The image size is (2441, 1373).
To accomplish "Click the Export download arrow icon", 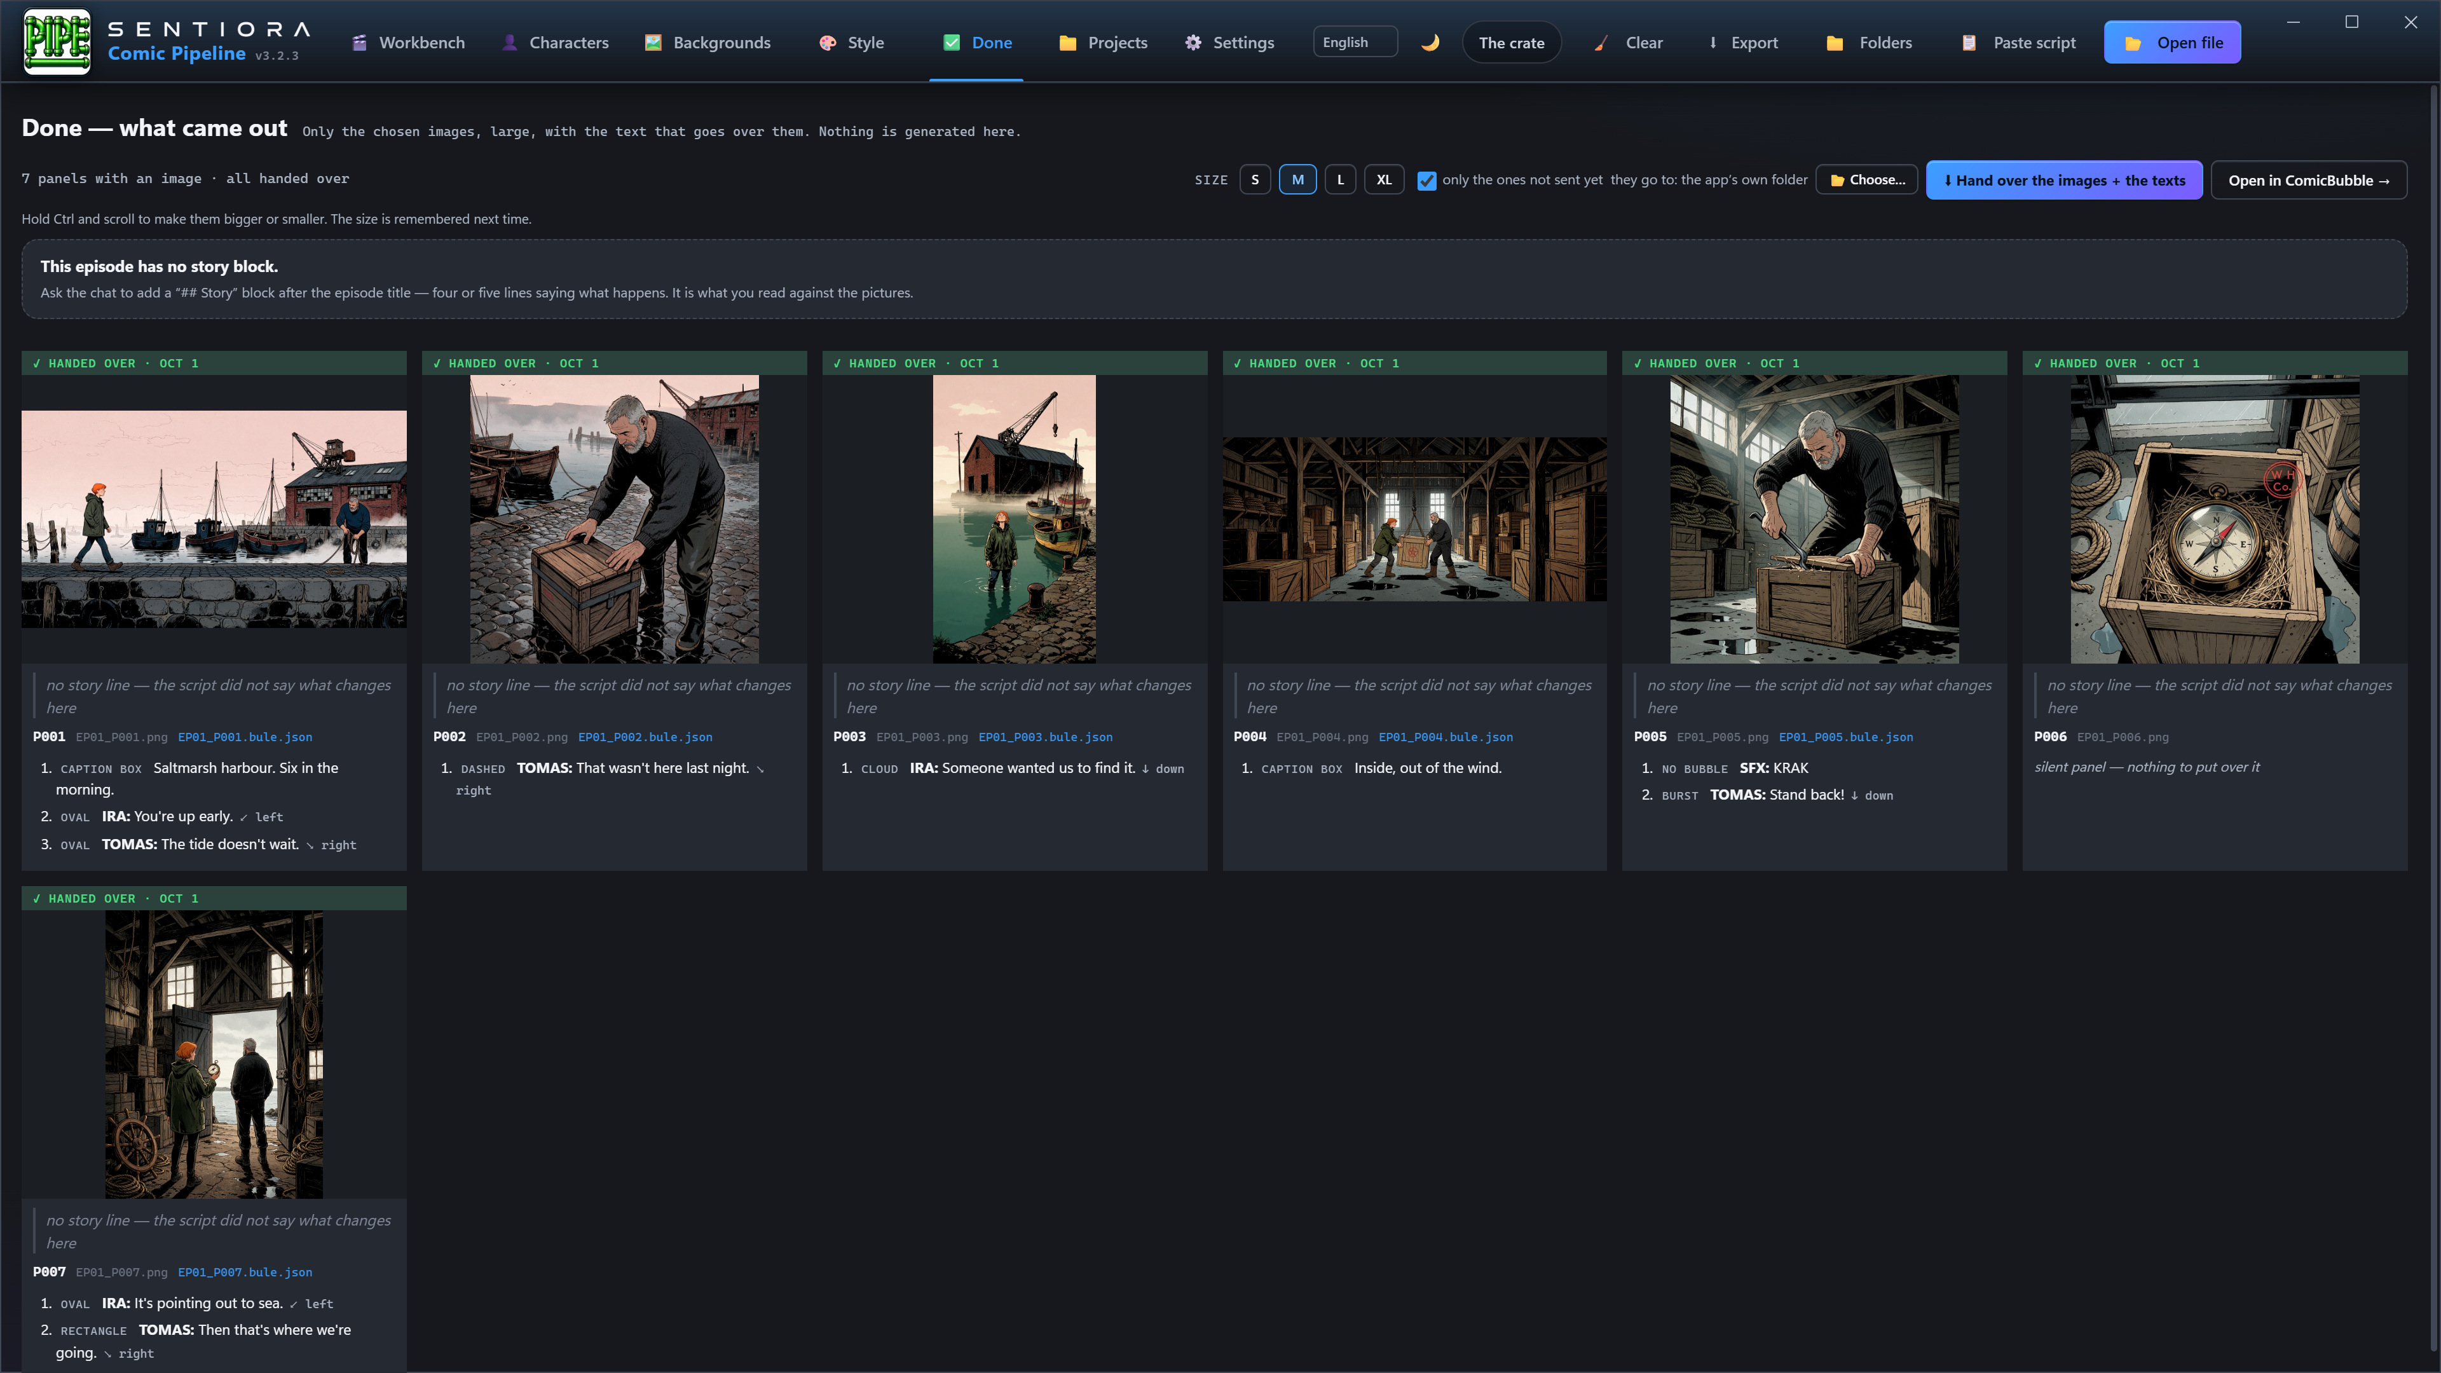I will pyautogui.click(x=1713, y=43).
